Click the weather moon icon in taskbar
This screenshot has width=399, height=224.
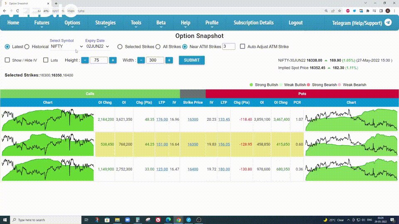click(325, 220)
